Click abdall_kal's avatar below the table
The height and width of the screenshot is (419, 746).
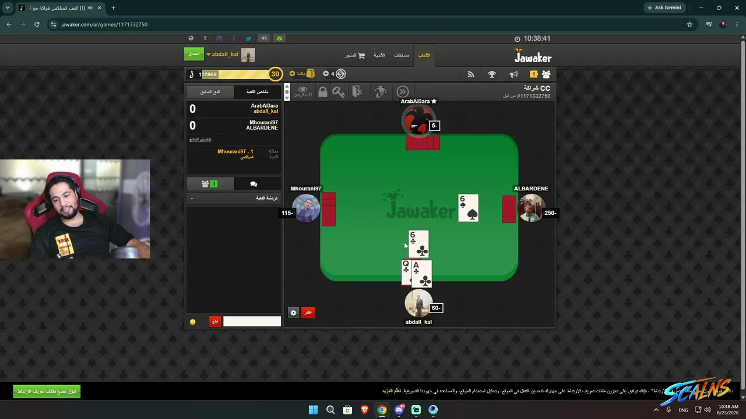click(x=418, y=304)
